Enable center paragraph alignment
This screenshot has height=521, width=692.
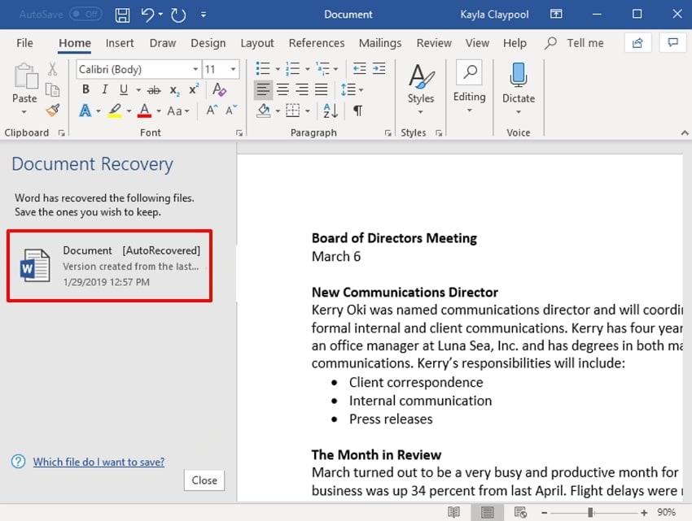[x=282, y=89]
